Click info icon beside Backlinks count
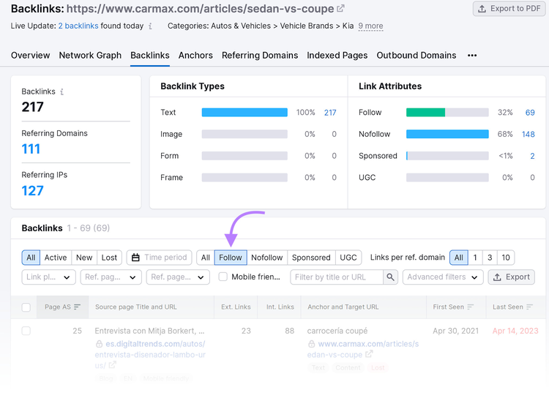549x393 pixels. (x=61, y=91)
